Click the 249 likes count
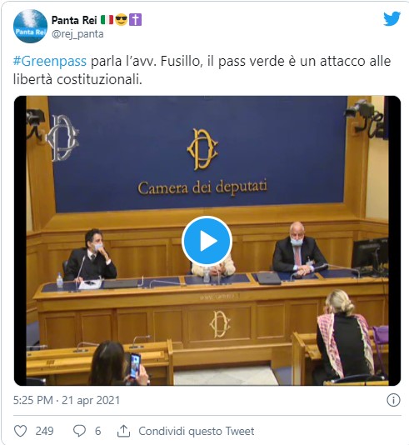The width and height of the screenshot is (409, 445). click(44, 431)
